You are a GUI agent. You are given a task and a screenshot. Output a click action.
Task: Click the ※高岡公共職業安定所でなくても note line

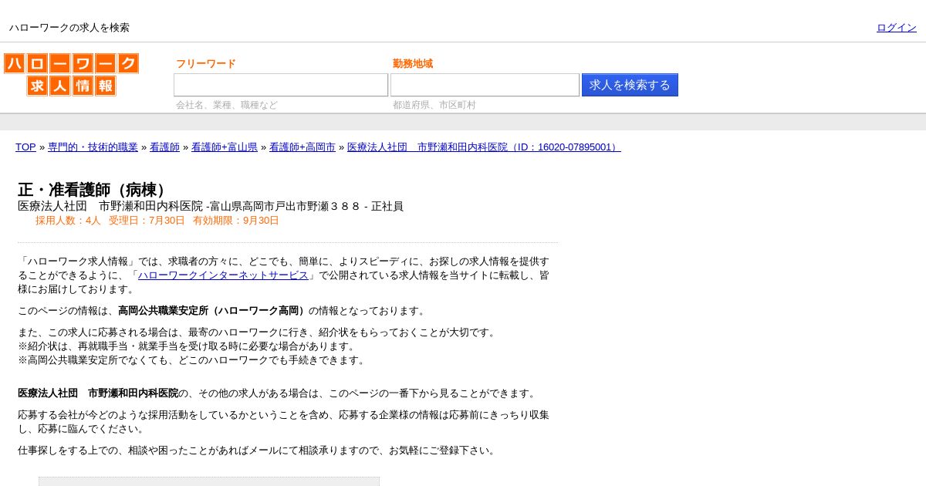[192, 360]
